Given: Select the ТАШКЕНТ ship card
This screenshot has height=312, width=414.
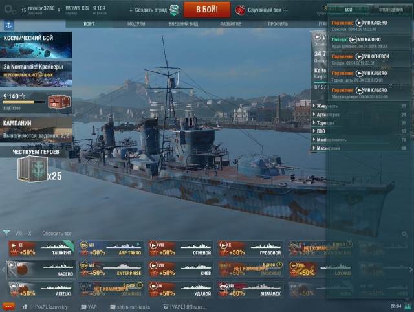Looking at the screenshot, I should pyautogui.click(x=41, y=249).
